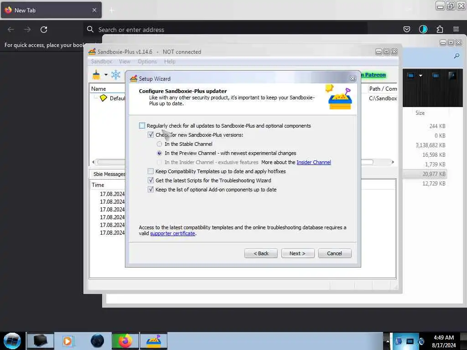The width and height of the screenshot is (467, 350).
Task: Enable Keep Compatibility Templates up to date
Action: point(150,171)
